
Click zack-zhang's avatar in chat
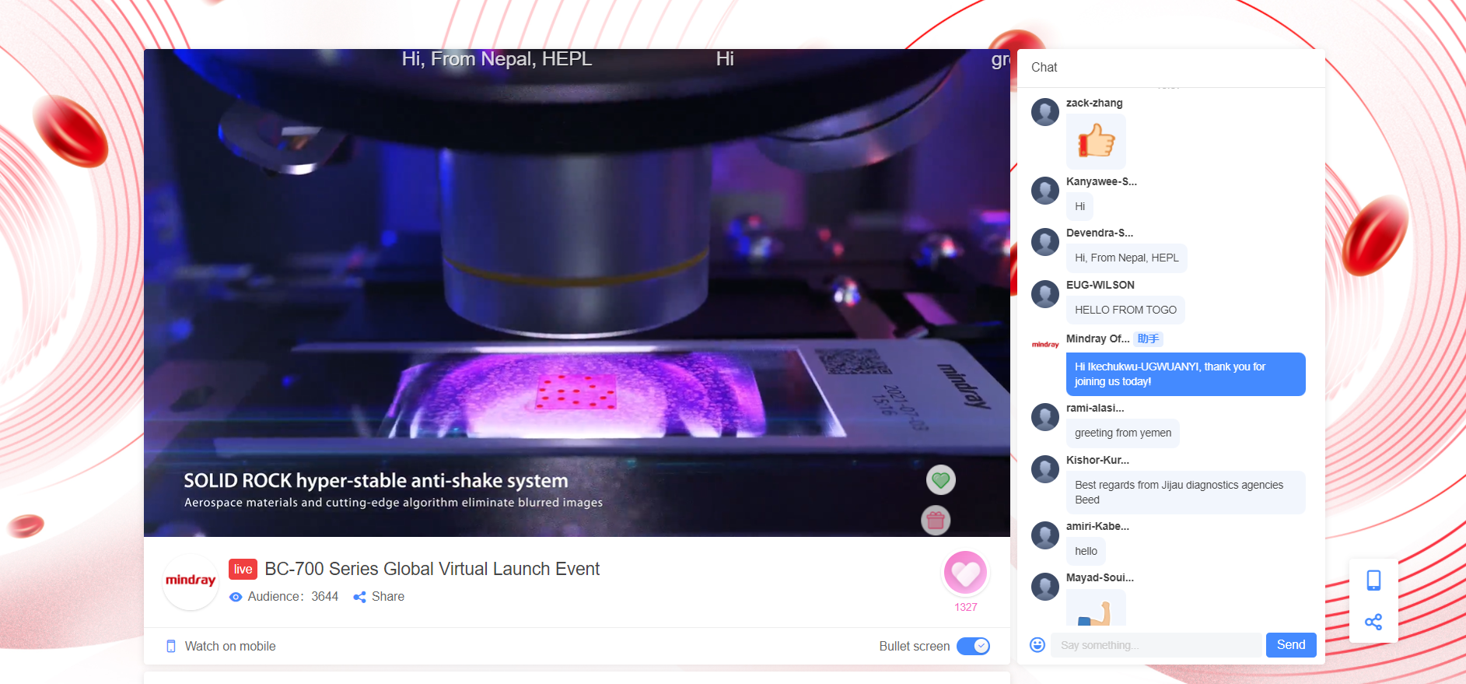(x=1045, y=112)
